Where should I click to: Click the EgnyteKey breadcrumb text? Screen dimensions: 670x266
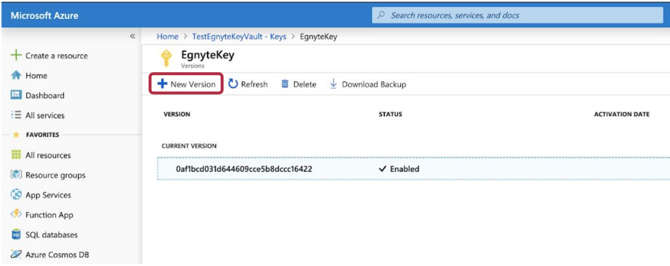click(x=319, y=37)
